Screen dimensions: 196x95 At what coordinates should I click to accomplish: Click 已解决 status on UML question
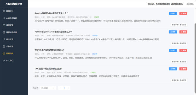[93, 72]
